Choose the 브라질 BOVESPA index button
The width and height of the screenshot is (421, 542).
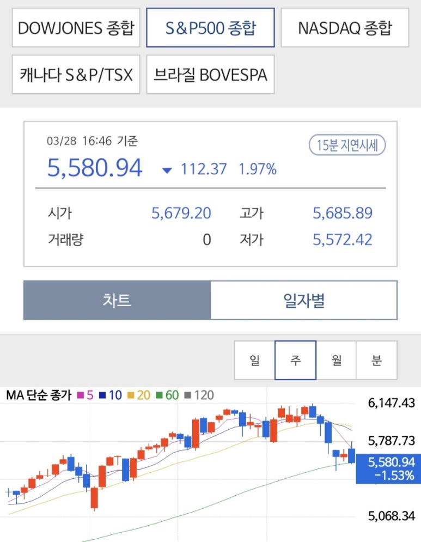pyautogui.click(x=210, y=74)
